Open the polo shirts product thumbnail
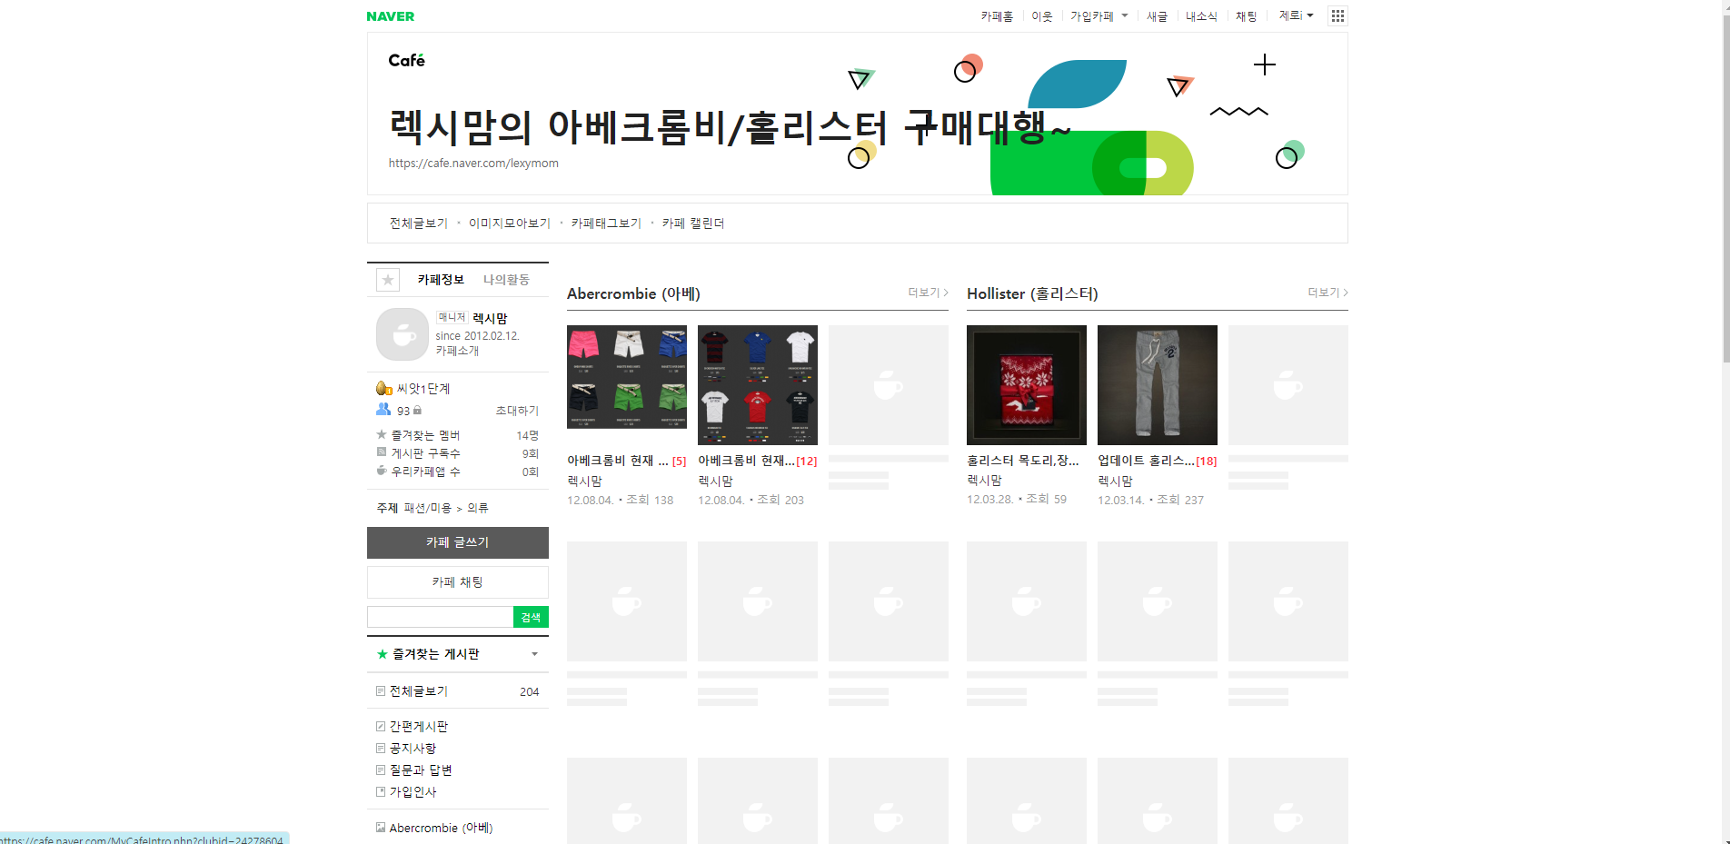1730x844 pixels. pos(758,385)
